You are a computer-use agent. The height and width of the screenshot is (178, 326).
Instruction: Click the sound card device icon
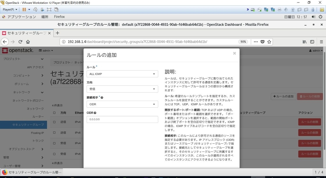[x=286, y=10]
